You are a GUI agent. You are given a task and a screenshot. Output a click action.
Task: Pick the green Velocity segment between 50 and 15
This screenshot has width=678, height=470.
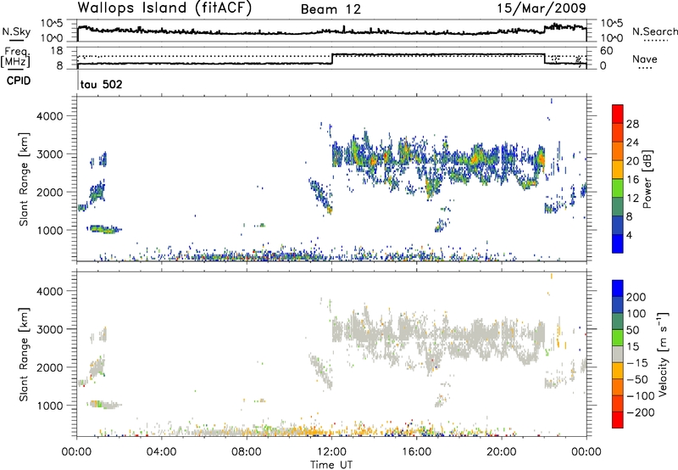(618, 338)
